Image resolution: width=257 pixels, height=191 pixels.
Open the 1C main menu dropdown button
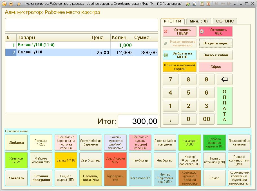coord(11,4)
